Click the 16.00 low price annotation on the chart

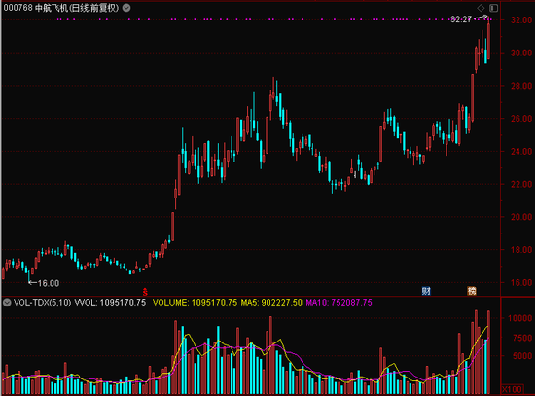click(48, 283)
